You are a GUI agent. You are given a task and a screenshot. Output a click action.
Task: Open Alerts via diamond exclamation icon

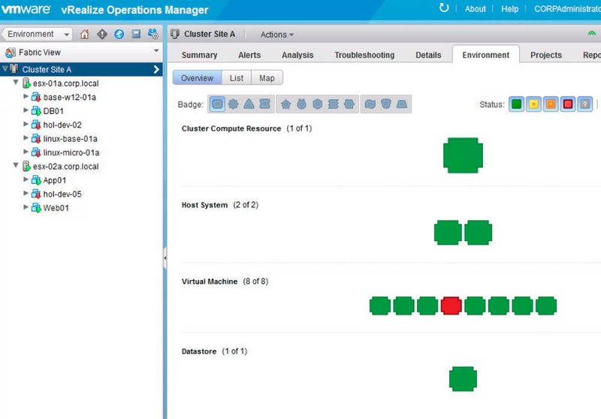102,34
